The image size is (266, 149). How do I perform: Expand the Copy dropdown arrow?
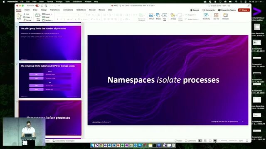[31, 17]
